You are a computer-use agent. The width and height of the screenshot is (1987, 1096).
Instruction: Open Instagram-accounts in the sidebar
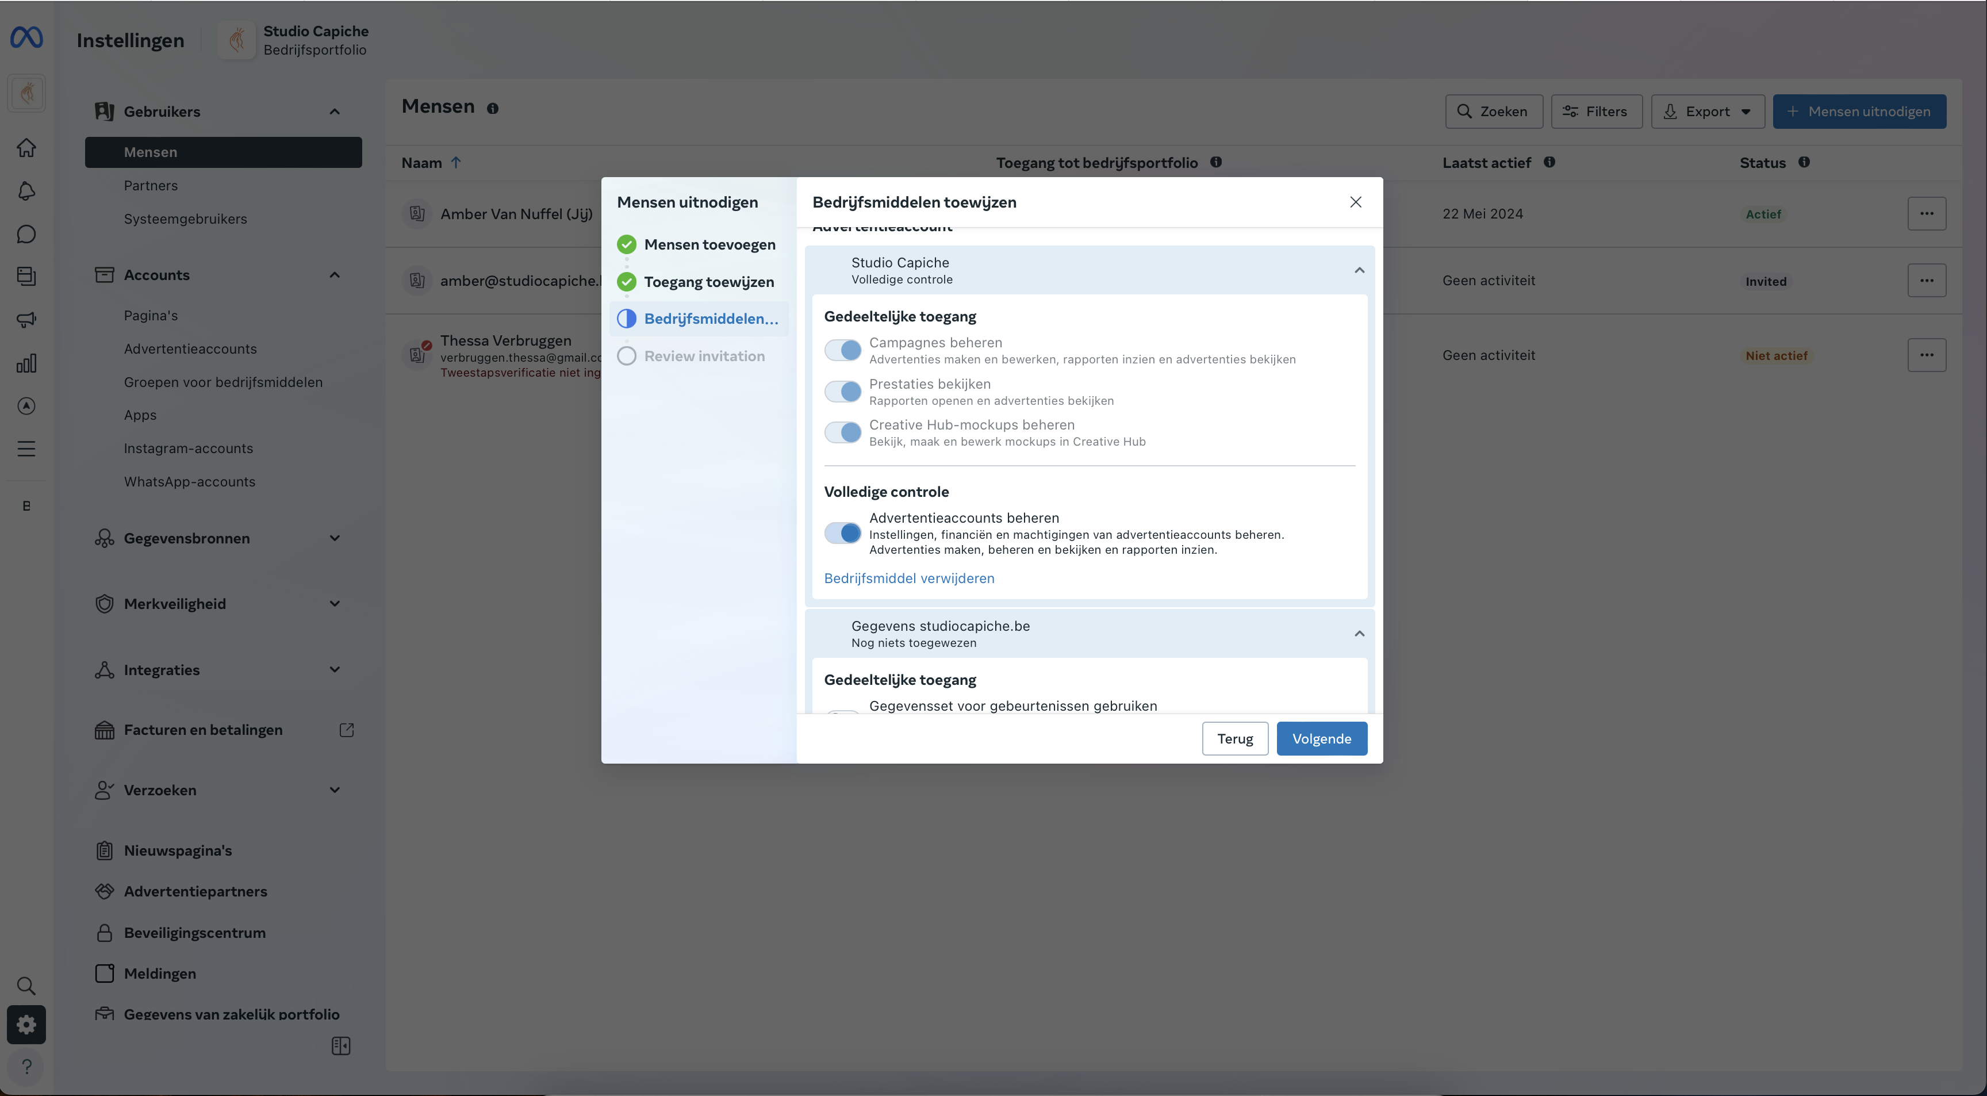(x=188, y=448)
